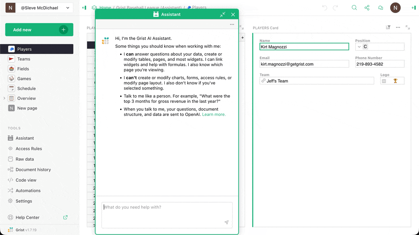
Task: Expand the Players table widget
Action: (x=242, y=27)
